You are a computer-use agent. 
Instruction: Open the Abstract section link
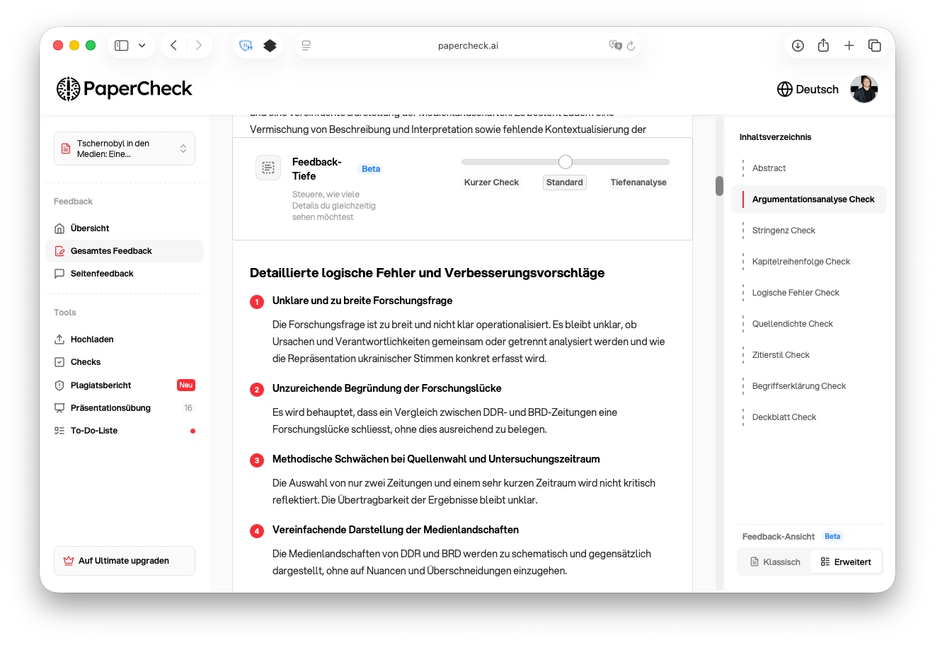pos(769,168)
